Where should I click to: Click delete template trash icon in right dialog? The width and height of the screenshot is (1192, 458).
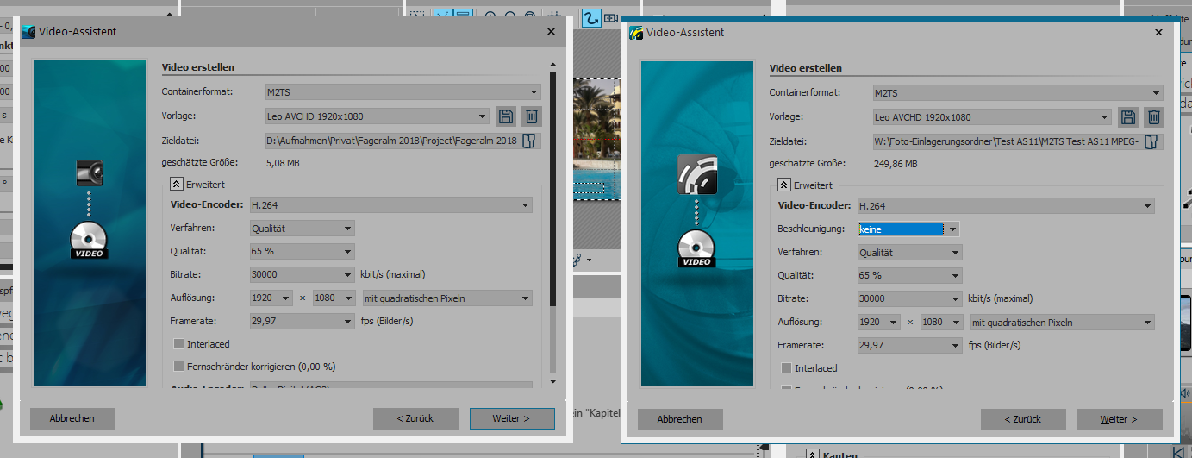1154,117
